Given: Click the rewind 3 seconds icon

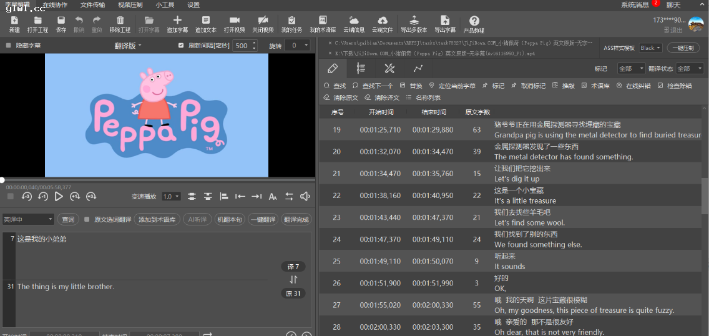Looking at the screenshot, I should [27, 196].
